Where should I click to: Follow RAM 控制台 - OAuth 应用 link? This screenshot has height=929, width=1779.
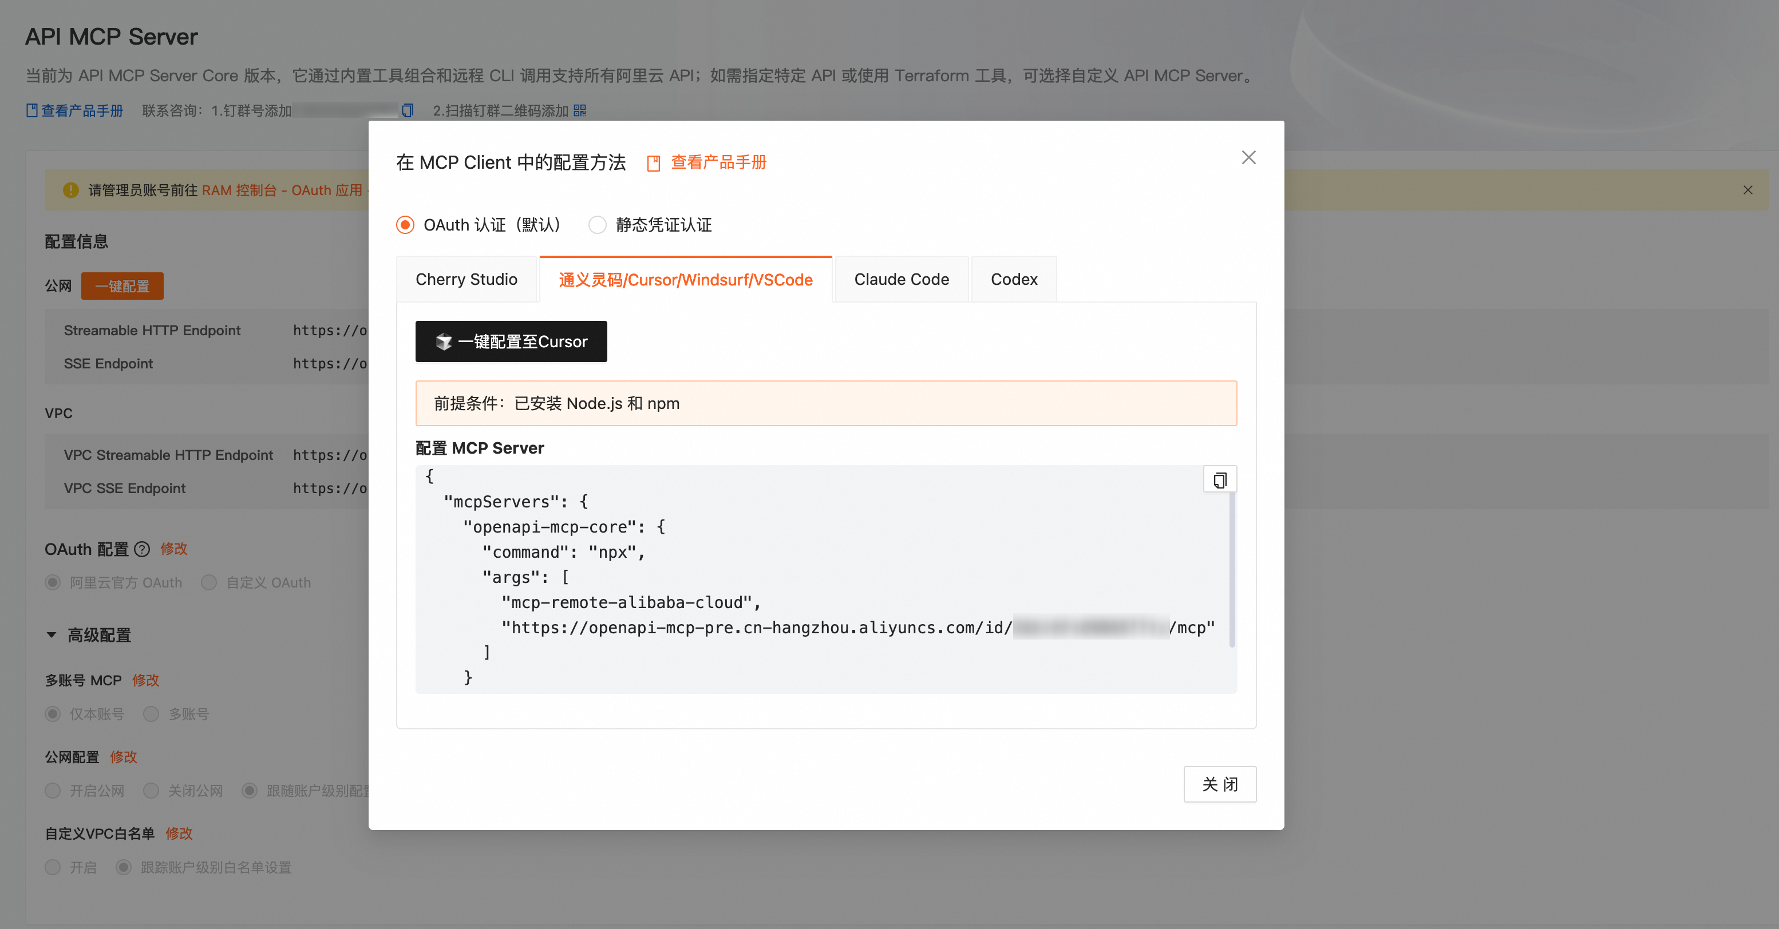[282, 190]
